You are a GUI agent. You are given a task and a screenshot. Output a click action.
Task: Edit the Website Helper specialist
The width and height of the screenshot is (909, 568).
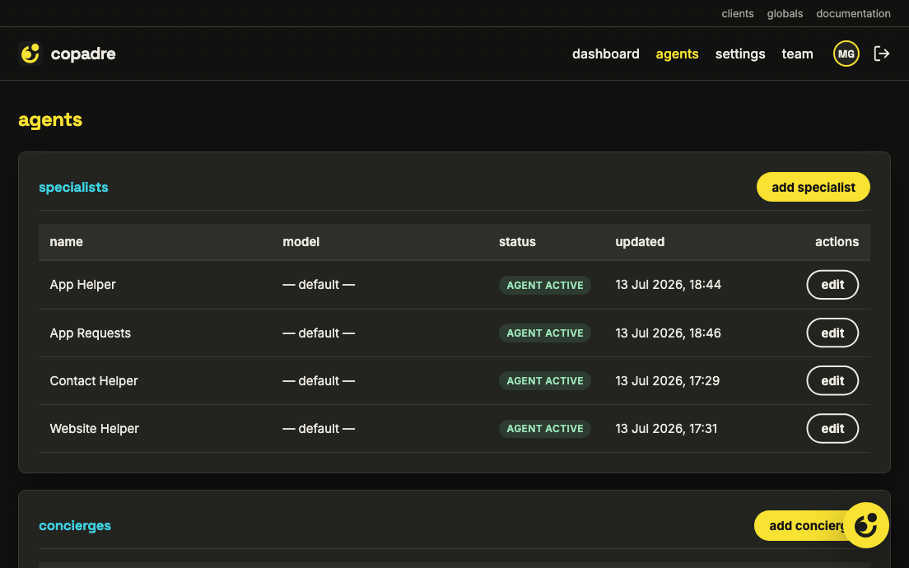click(x=832, y=428)
